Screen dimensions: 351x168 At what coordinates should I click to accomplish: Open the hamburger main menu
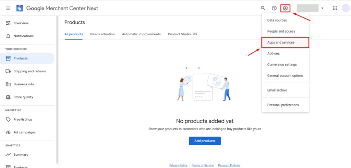[8, 8]
